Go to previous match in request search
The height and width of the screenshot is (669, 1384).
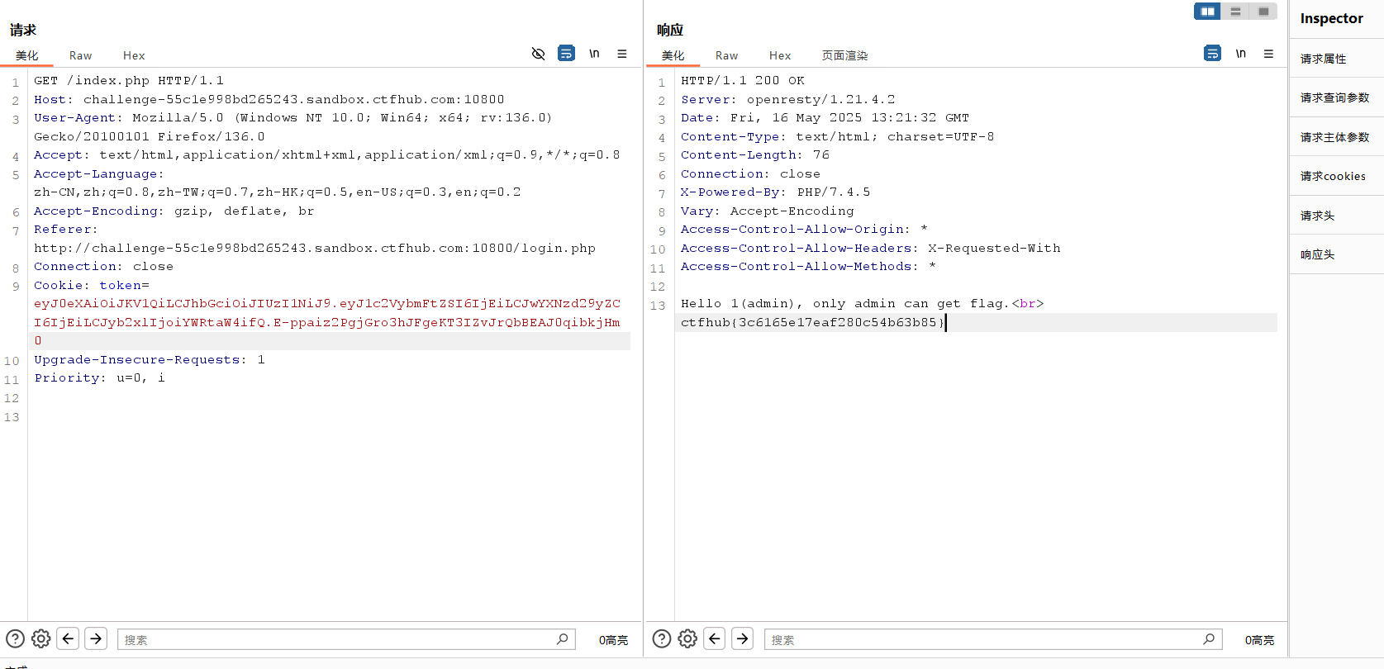tap(69, 638)
